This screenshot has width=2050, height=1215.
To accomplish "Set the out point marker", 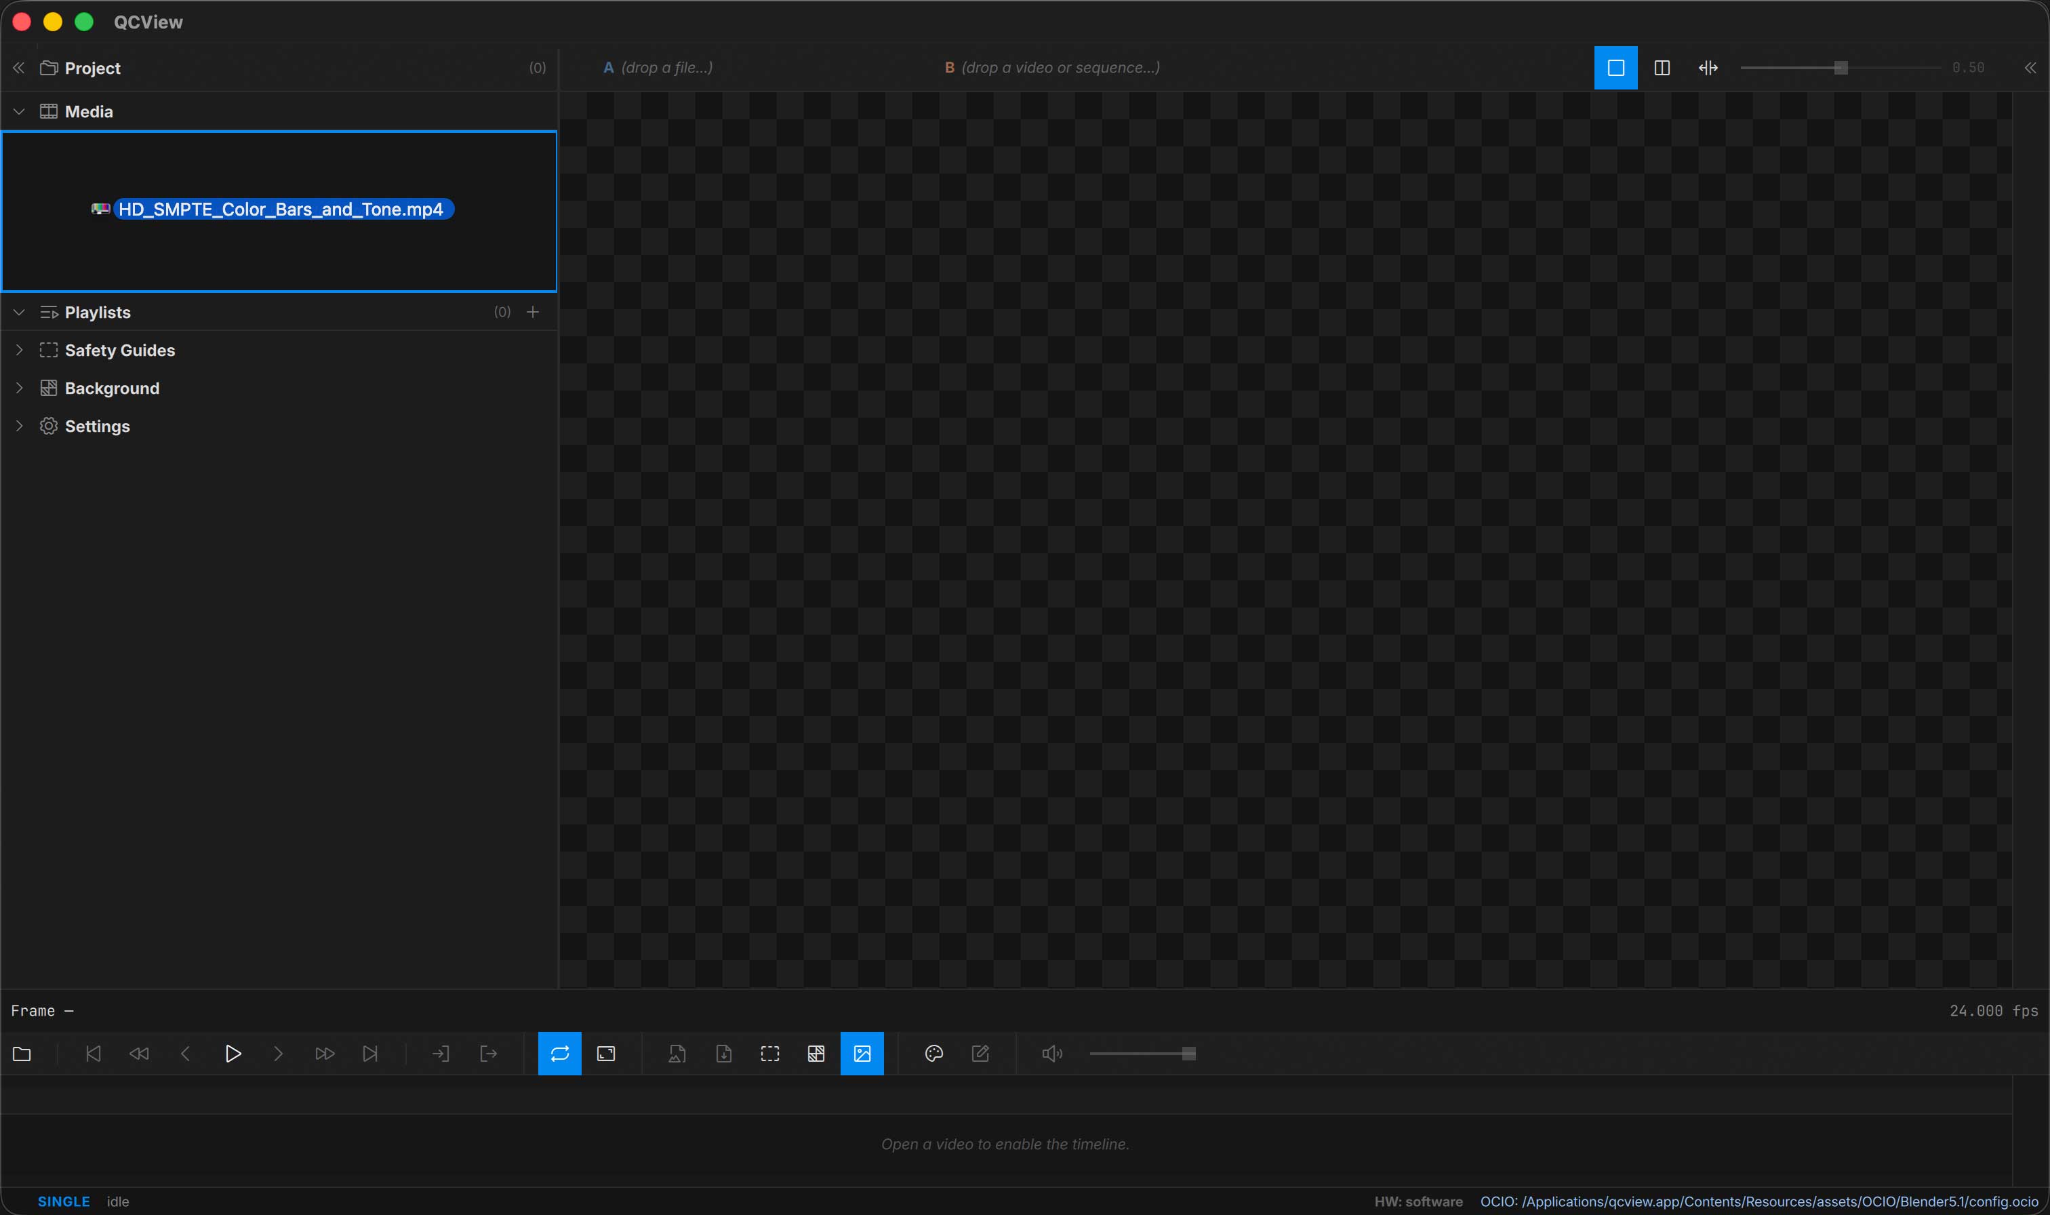I will 489,1054.
